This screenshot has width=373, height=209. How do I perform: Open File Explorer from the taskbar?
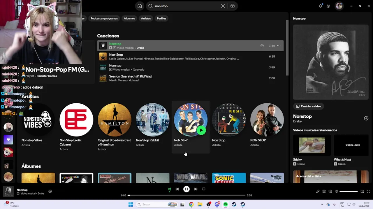[x=200, y=204]
